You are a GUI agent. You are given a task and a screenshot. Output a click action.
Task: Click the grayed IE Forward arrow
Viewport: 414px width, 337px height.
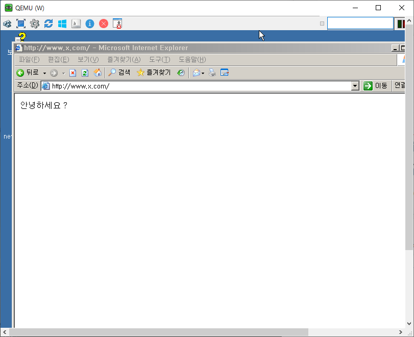click(x=54, y=73)
